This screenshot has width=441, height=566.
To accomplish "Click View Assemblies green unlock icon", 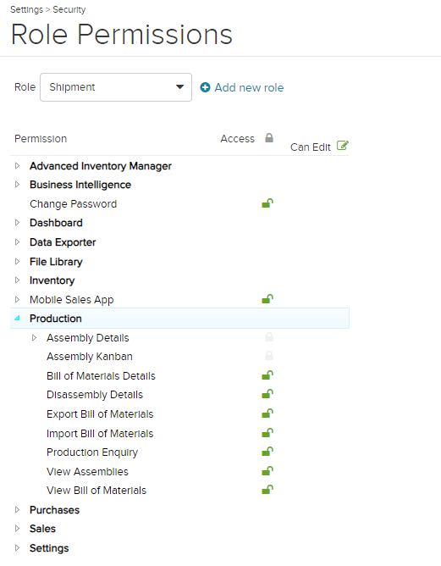I will (x=267, y=471).
